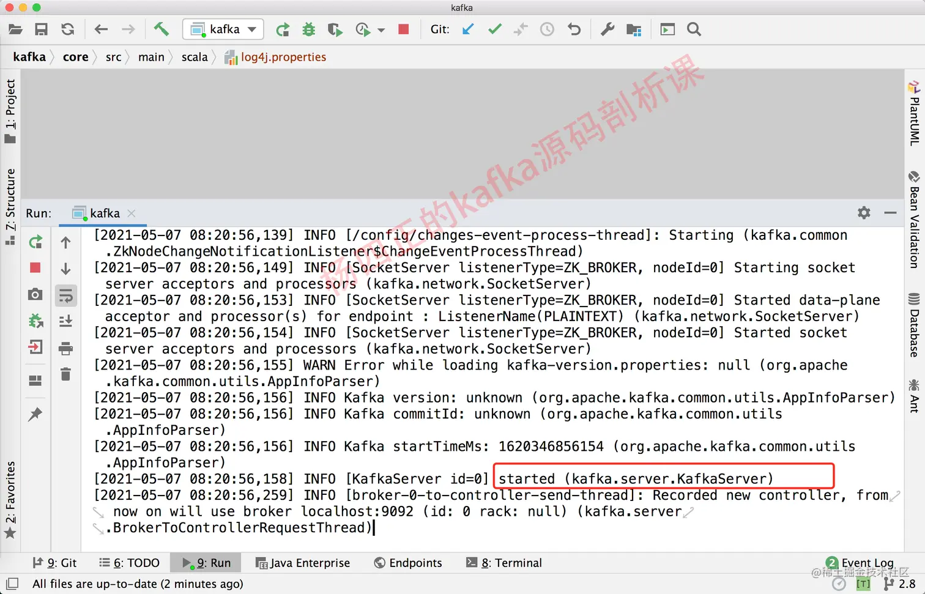The height and width of the screenshot is (594, 925).
Task: Open the Java Enterprise tool window
Action: 302,563
